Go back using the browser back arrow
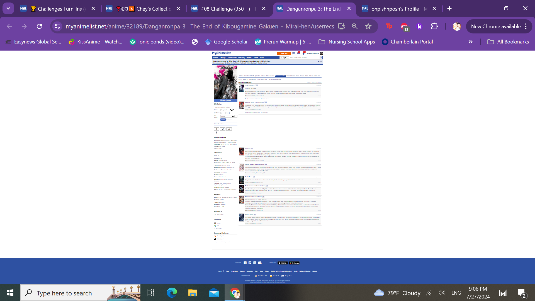The image size is (535, 301). pos(9,26)
